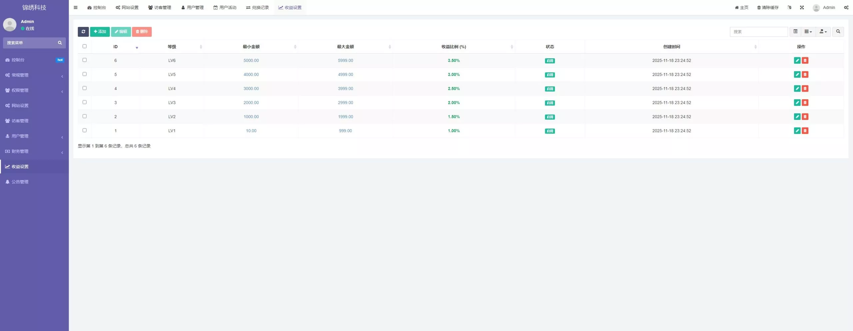Open 公告管理 in the sidebar menu
This screenshot has height=331, width=853.
tap(20, 182)
